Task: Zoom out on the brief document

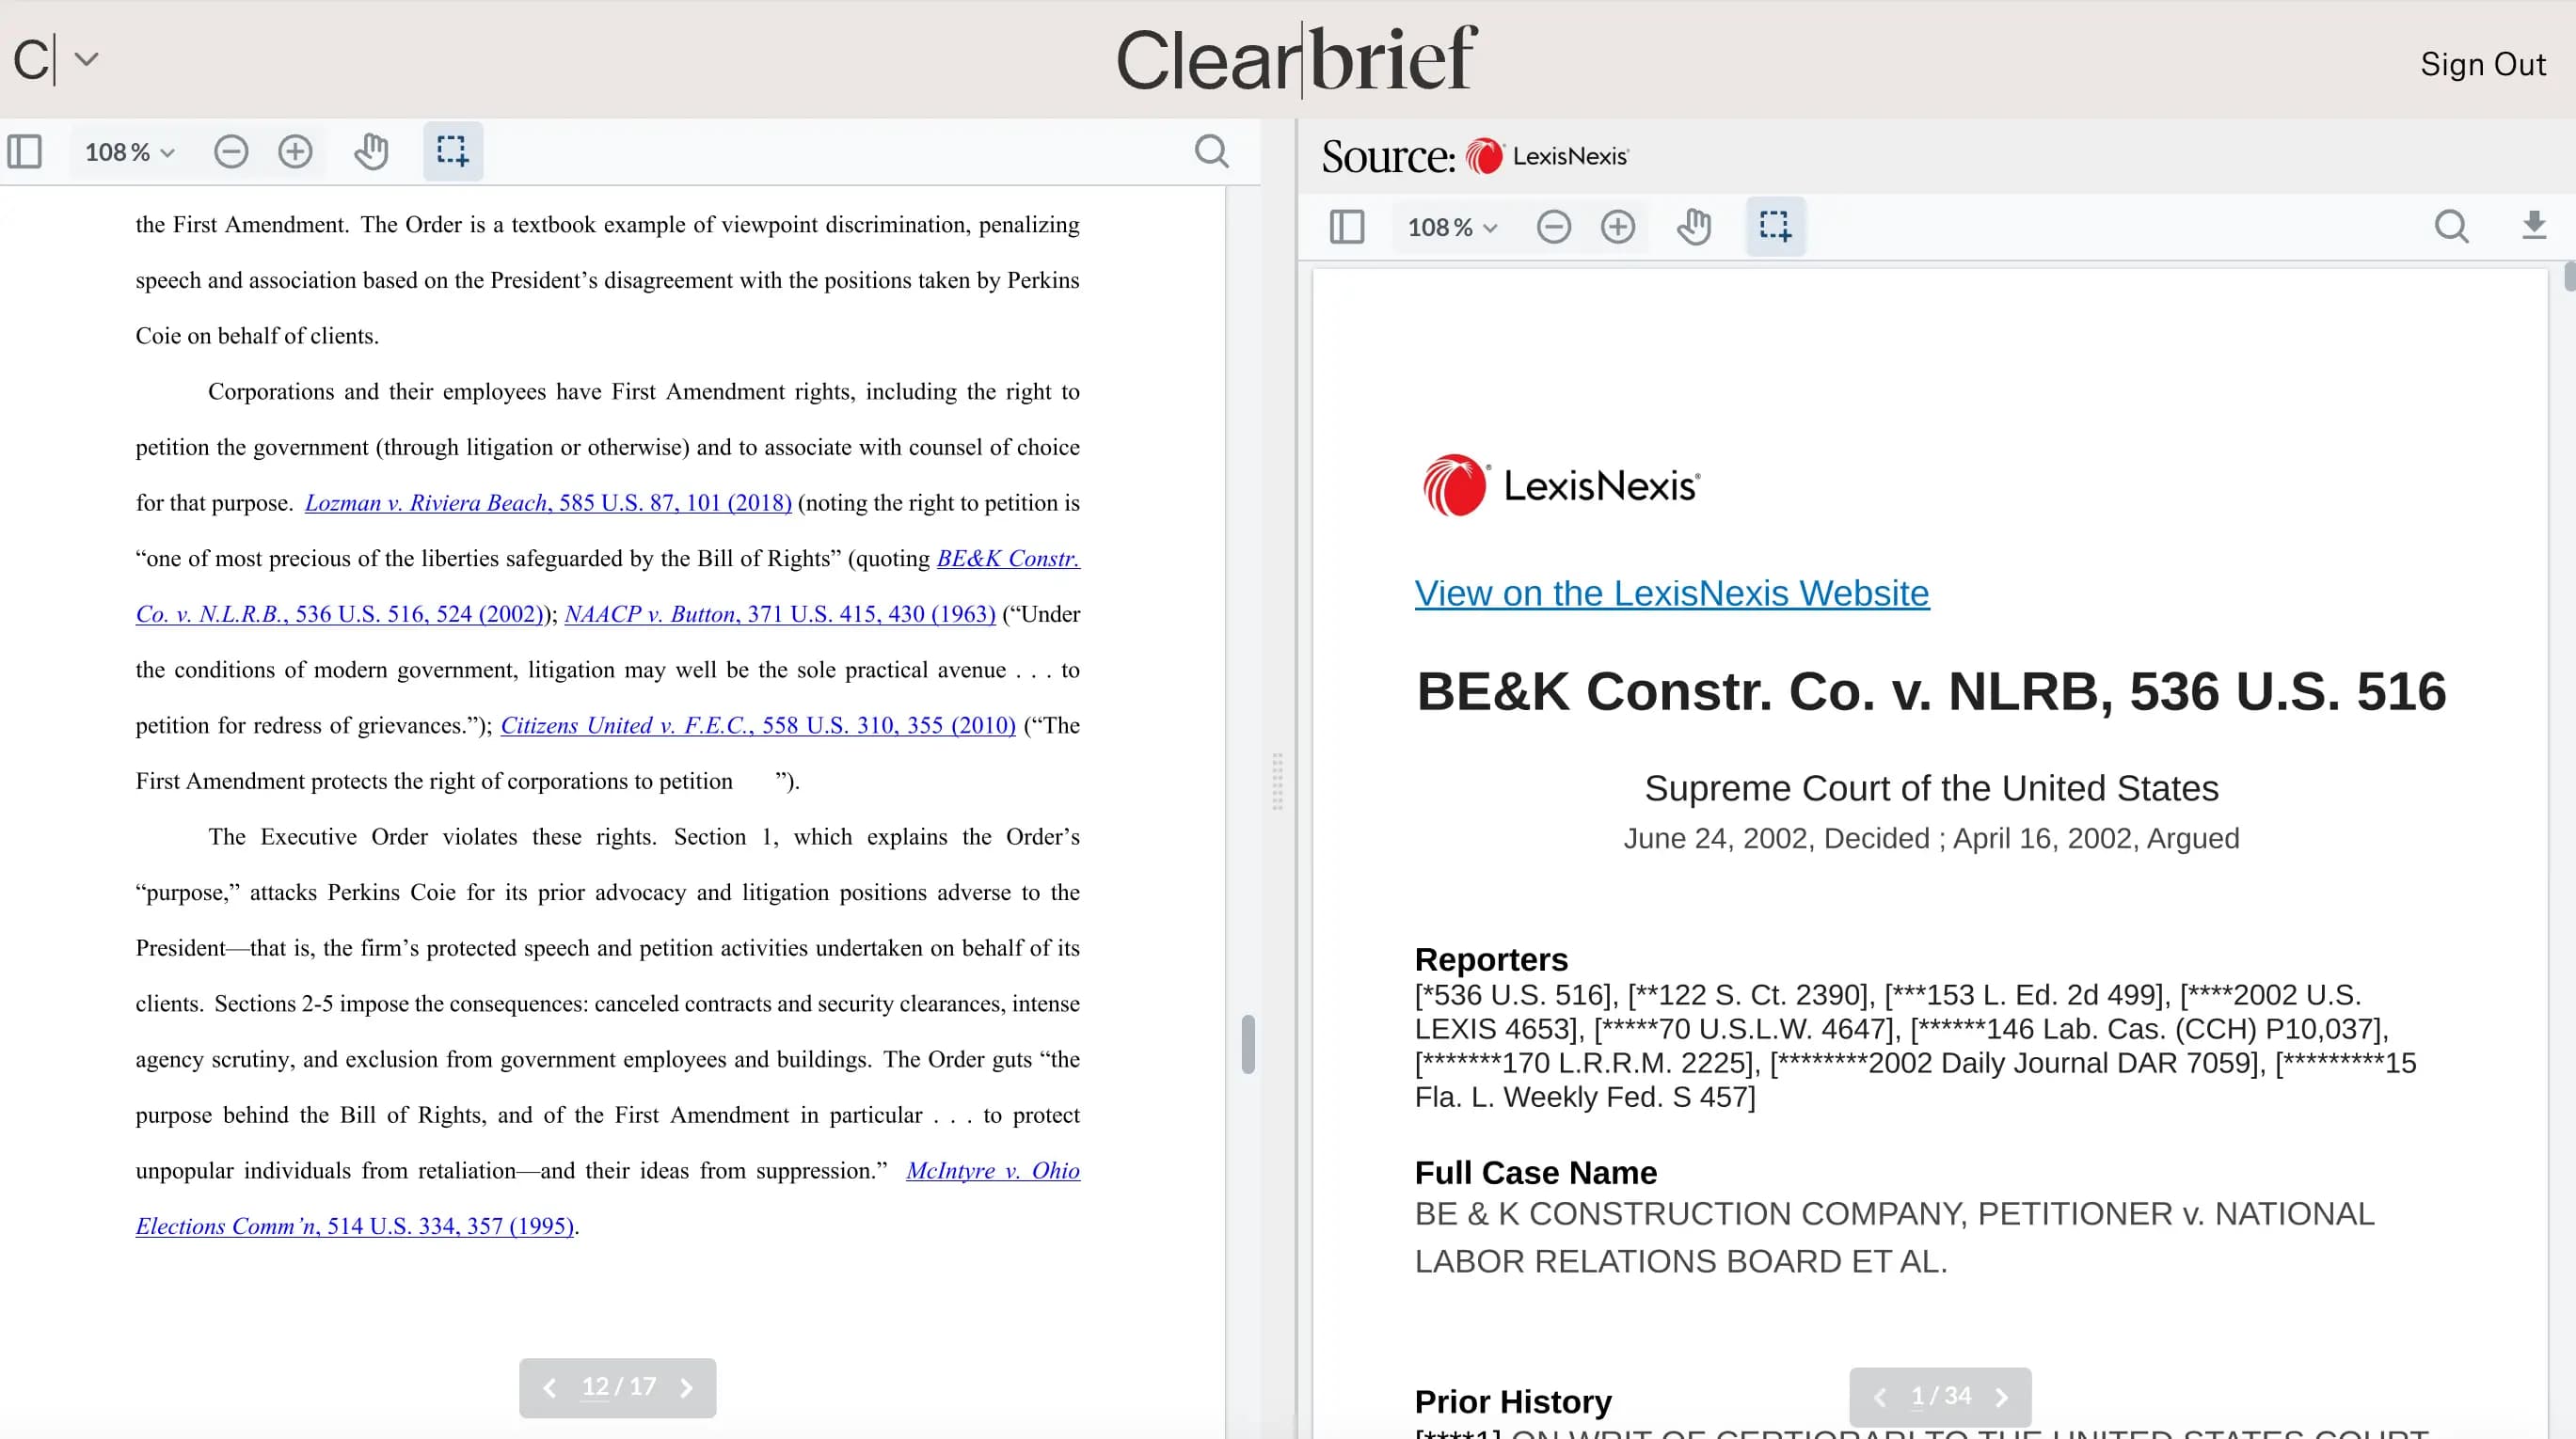Action: [231, 152]
